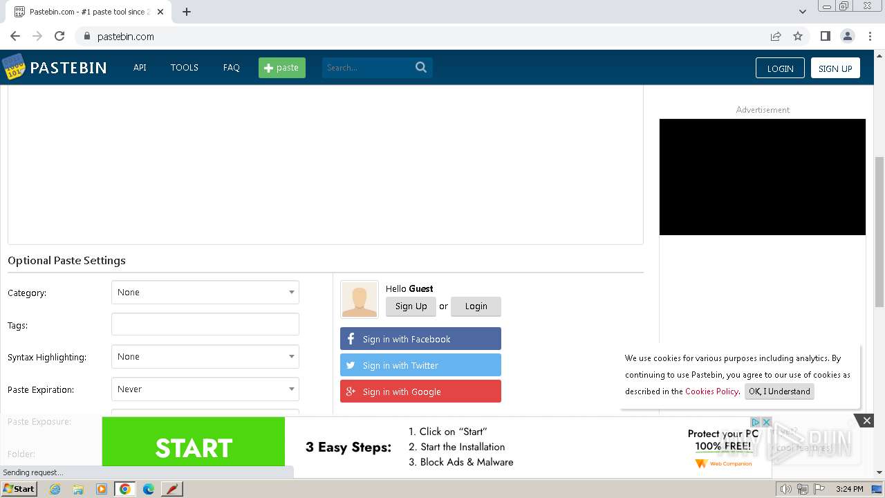The width and height of the screenshot is (885, 498).
Task: Reload the page
Action: tap(59, 36)
